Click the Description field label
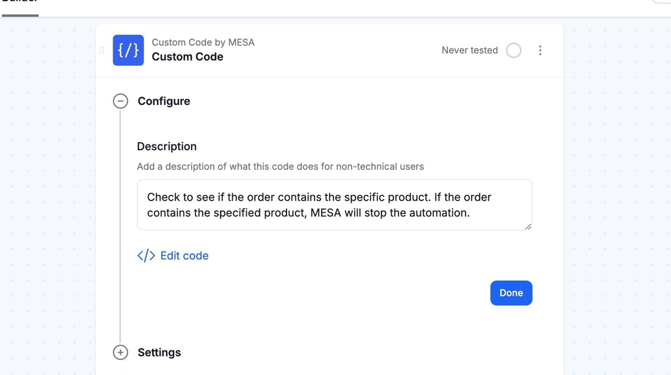The height and width of the screenshot is (375, 671). [x=167, y=146]
